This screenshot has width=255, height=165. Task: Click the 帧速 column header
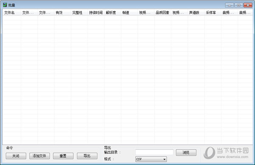[x=129, y=12]
